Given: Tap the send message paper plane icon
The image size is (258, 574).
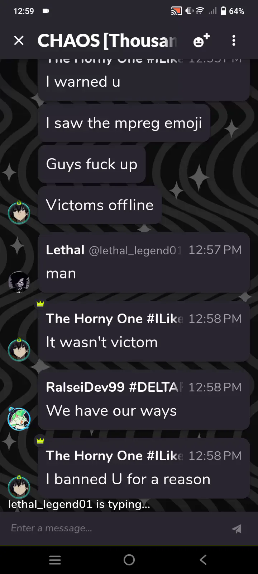Looking at the screenshot, I should 236,528.
